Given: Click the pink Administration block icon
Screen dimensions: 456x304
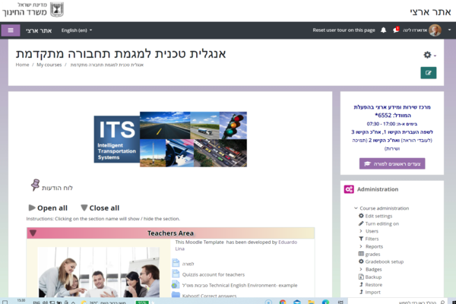Looking at the screenshot, I should pyautogui.click(x=349, y=189).
